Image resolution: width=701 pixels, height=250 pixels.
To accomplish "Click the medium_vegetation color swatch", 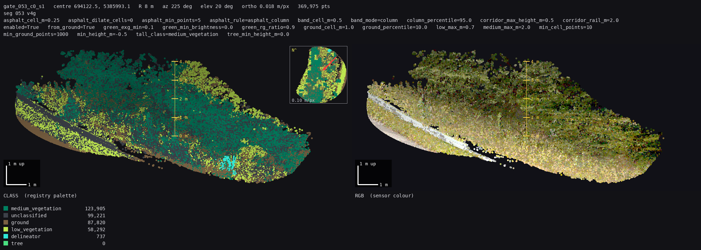I will tap(6, 209).
